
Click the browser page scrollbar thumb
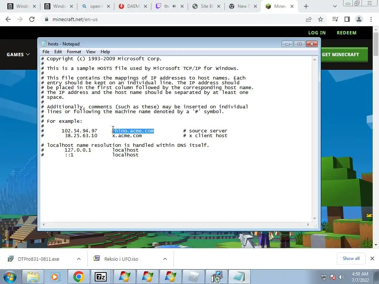376,45
